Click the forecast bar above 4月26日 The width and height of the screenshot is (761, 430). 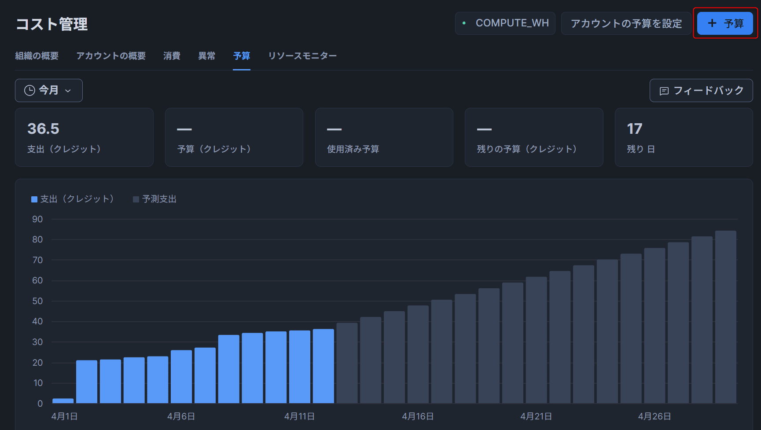655,326
